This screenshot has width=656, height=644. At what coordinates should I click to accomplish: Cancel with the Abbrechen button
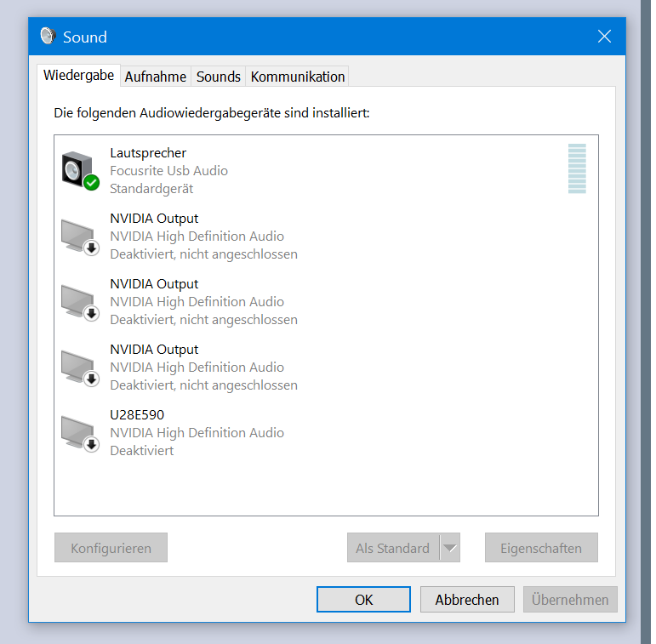[466, 600]
